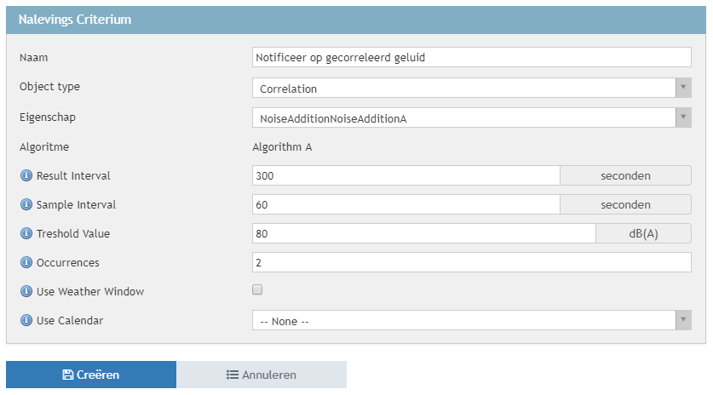Click the Annuleren button

[262, 375]
